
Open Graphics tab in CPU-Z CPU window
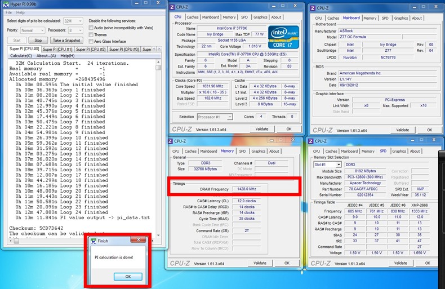coord(260,17)
